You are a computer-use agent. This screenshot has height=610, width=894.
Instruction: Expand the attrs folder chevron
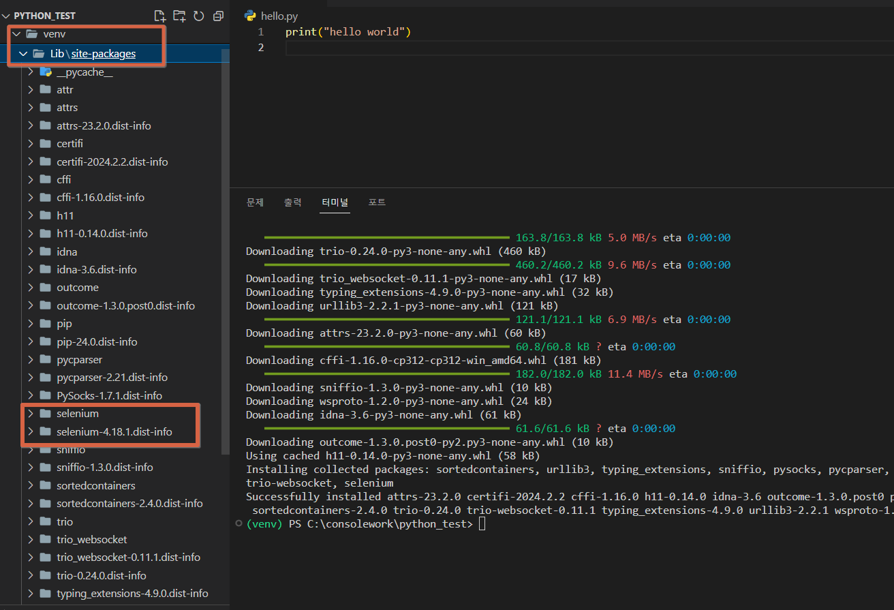pos(30,108)
